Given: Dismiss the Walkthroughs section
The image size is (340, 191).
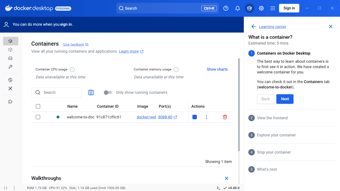Looking at the screenshot, I should pos(226,178).
